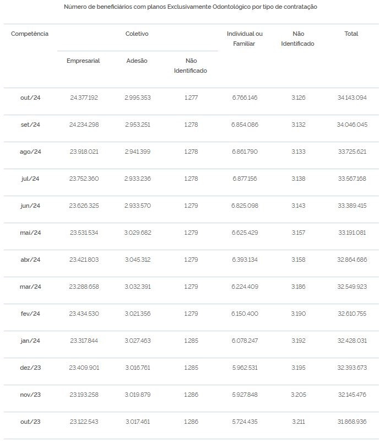Click the jul/24 row label
Screen dimensions: 385x442
point(30,179)
